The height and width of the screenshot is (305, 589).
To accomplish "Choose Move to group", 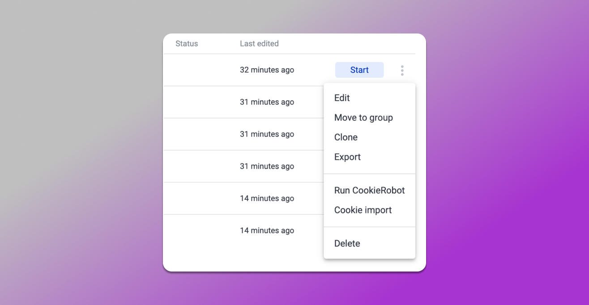I will [363, 117].
